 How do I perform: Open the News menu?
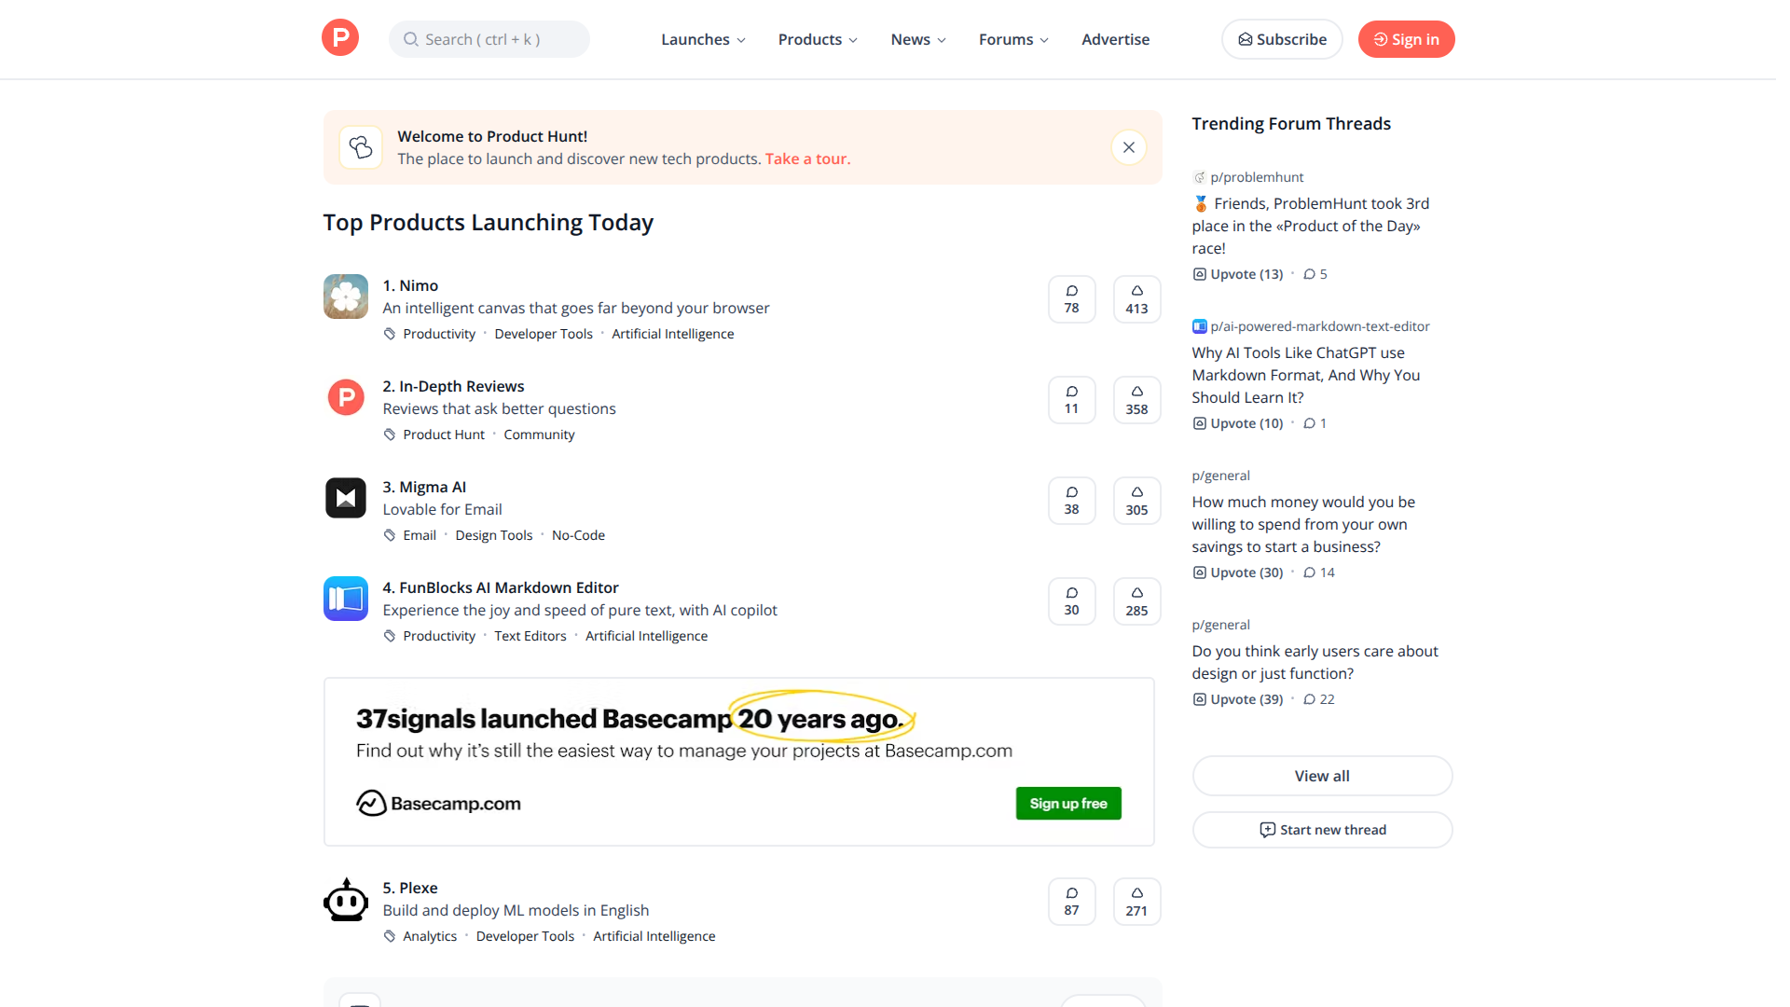coord(916,39)
